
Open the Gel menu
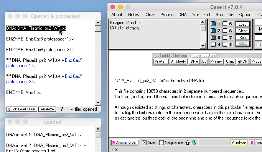(x=231, y=15)
